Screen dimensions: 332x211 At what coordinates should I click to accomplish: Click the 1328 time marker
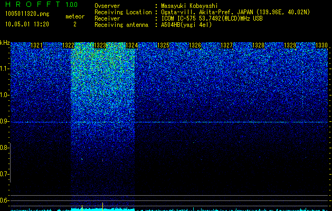(258, 45)
